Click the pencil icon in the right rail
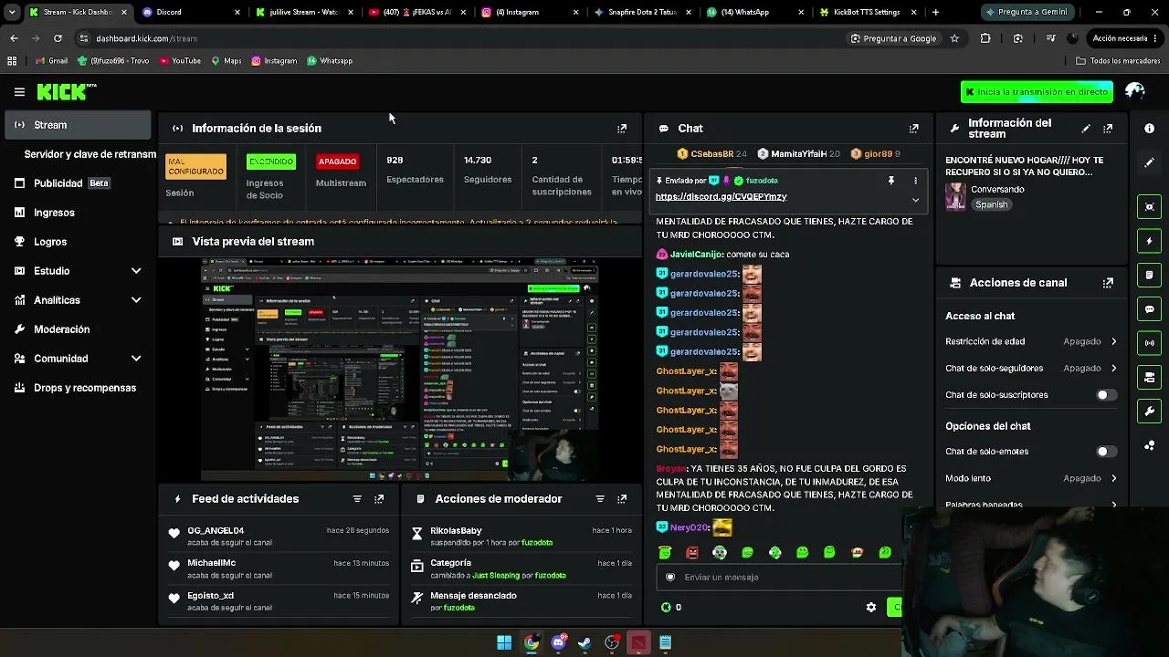This screenshot has height=657, width=1169. point(1150,162)
